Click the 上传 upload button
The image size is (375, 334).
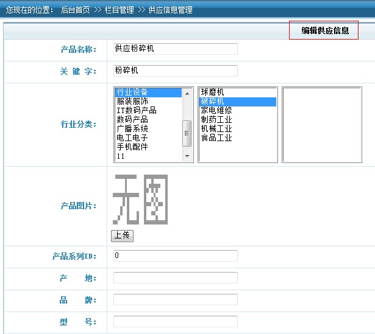coord(122,235)
